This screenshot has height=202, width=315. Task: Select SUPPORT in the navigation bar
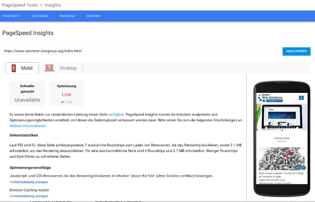[x=94, y=16]
